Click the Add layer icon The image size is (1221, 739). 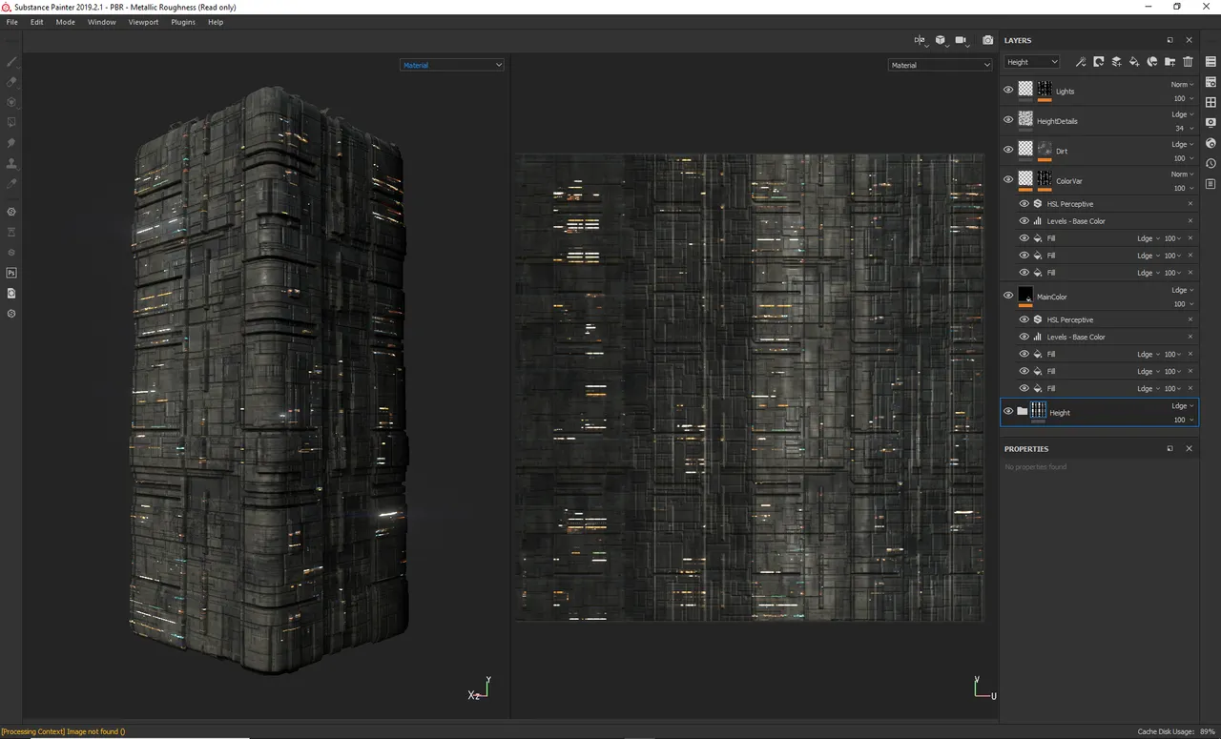pos(1116,62)
